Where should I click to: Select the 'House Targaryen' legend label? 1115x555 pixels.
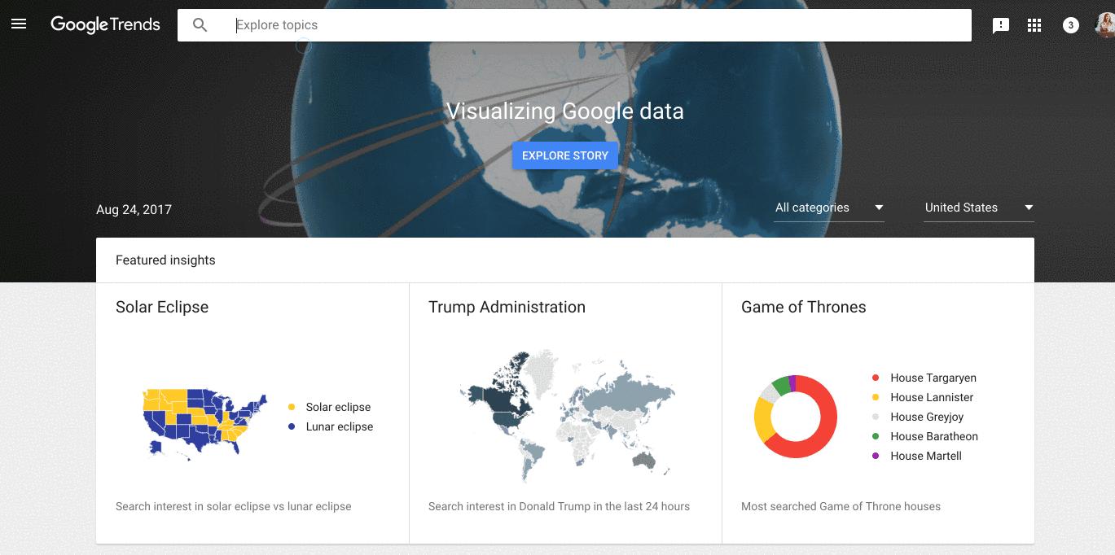(x=933, y=378)
